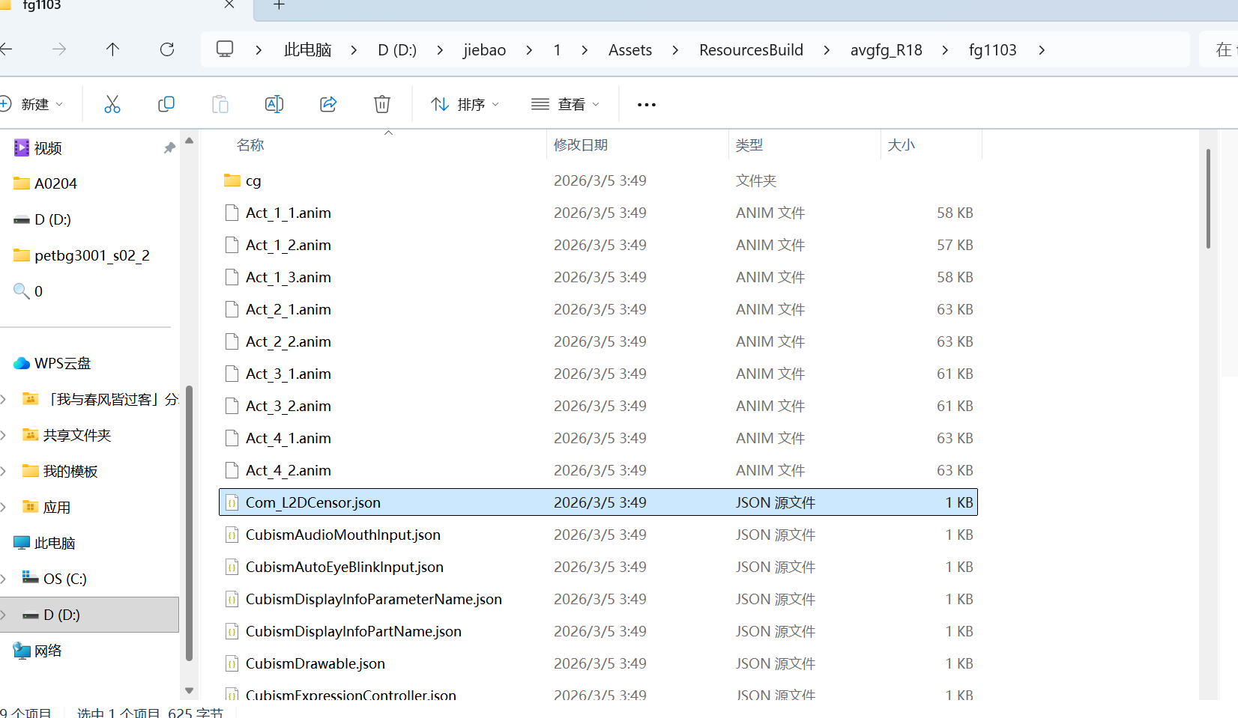Open the See more ellipsis menu
Image resolution: width=1238 pixels, height=718 pixels.
click(x=646, y=105)
